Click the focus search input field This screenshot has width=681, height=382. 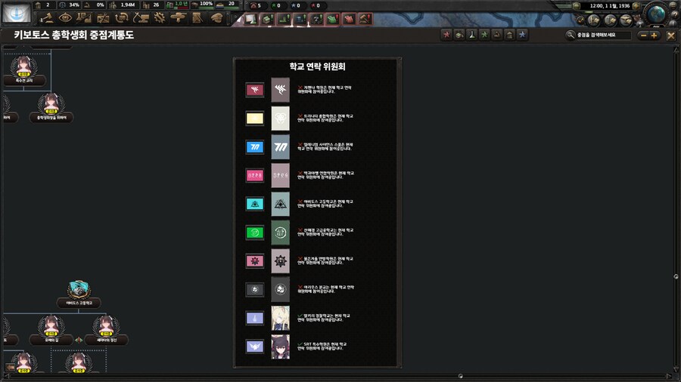coord(602,35)
